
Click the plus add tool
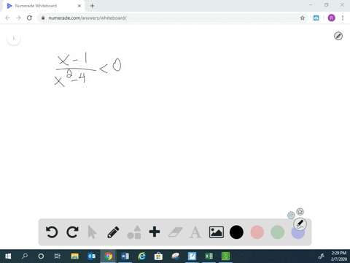(x=155, y=232)
